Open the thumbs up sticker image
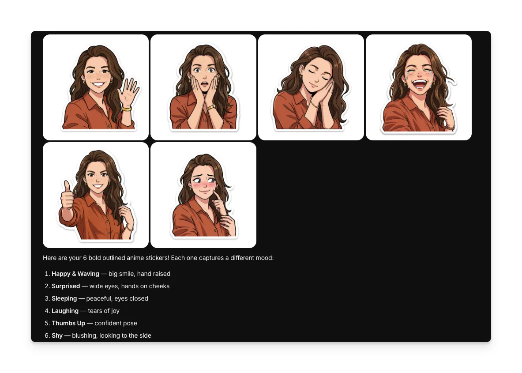The image size is (522, 373). [x=96, y=195]
